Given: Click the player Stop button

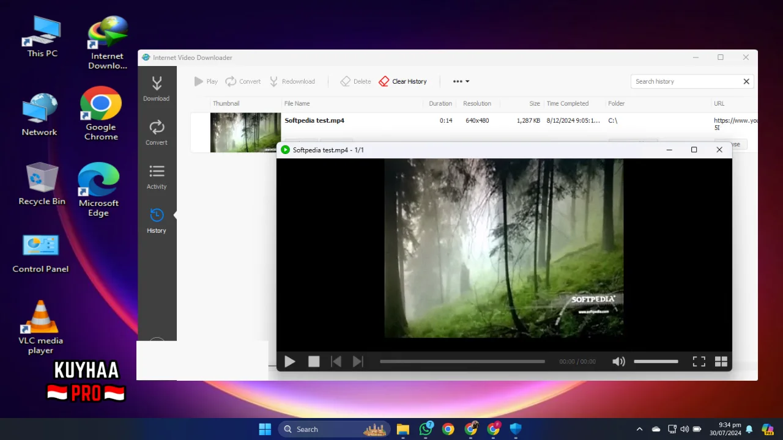Looking at the screenshot, I should point(314,361).
